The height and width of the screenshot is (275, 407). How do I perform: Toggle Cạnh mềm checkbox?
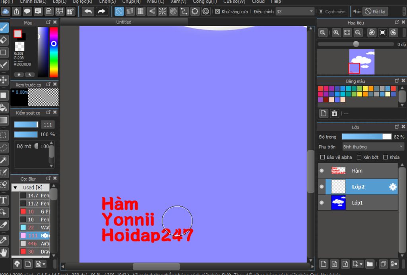tap(321, 12)
